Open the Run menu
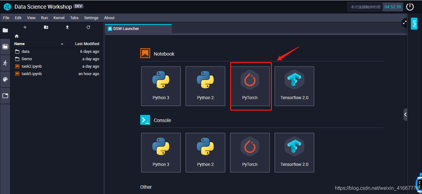Viewport: 422px width, 194px height. click(x=44, y=18)
